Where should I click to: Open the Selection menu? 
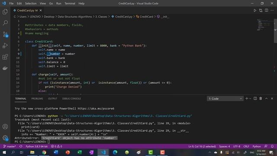coord(31,3)
